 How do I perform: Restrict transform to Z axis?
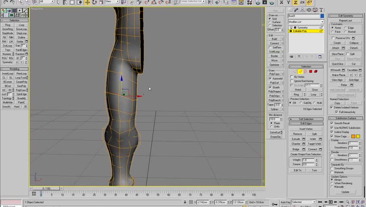coord(295,2)
